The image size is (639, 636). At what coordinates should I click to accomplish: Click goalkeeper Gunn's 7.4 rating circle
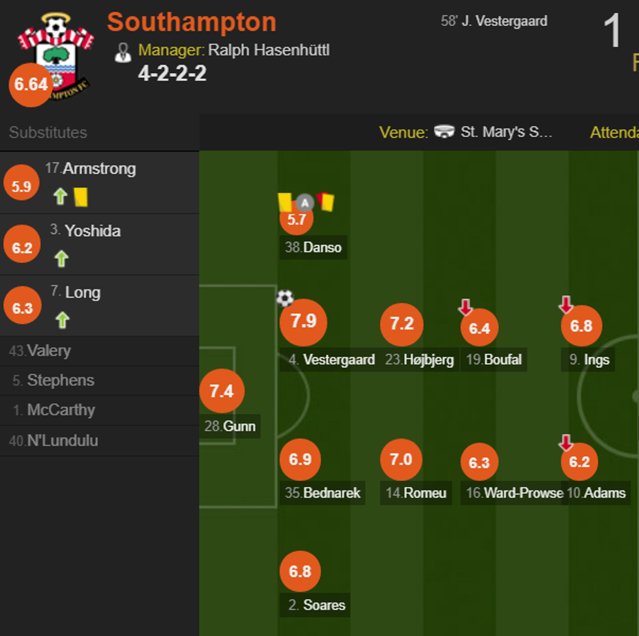coord(222,391)
